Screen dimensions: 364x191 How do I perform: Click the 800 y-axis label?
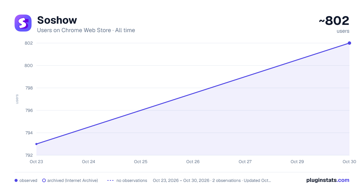coord(29,65)
